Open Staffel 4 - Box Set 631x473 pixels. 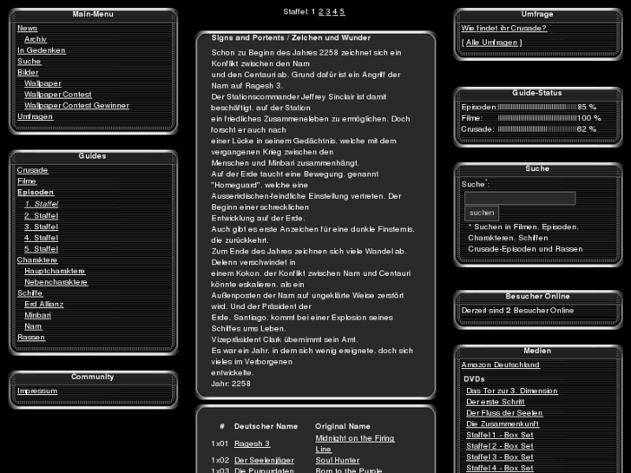(500, 468)
